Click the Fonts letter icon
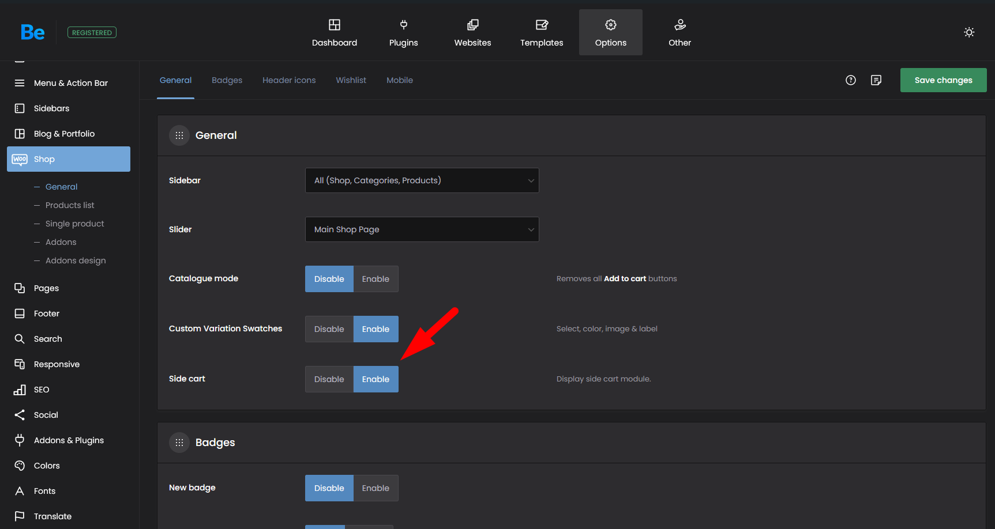The width and height of the screenshot is (995, 529). 20,491
